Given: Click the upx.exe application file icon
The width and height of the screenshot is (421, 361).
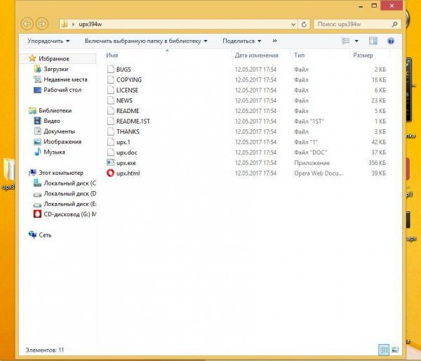Looking at the screenshot, I should coord(110,162).
